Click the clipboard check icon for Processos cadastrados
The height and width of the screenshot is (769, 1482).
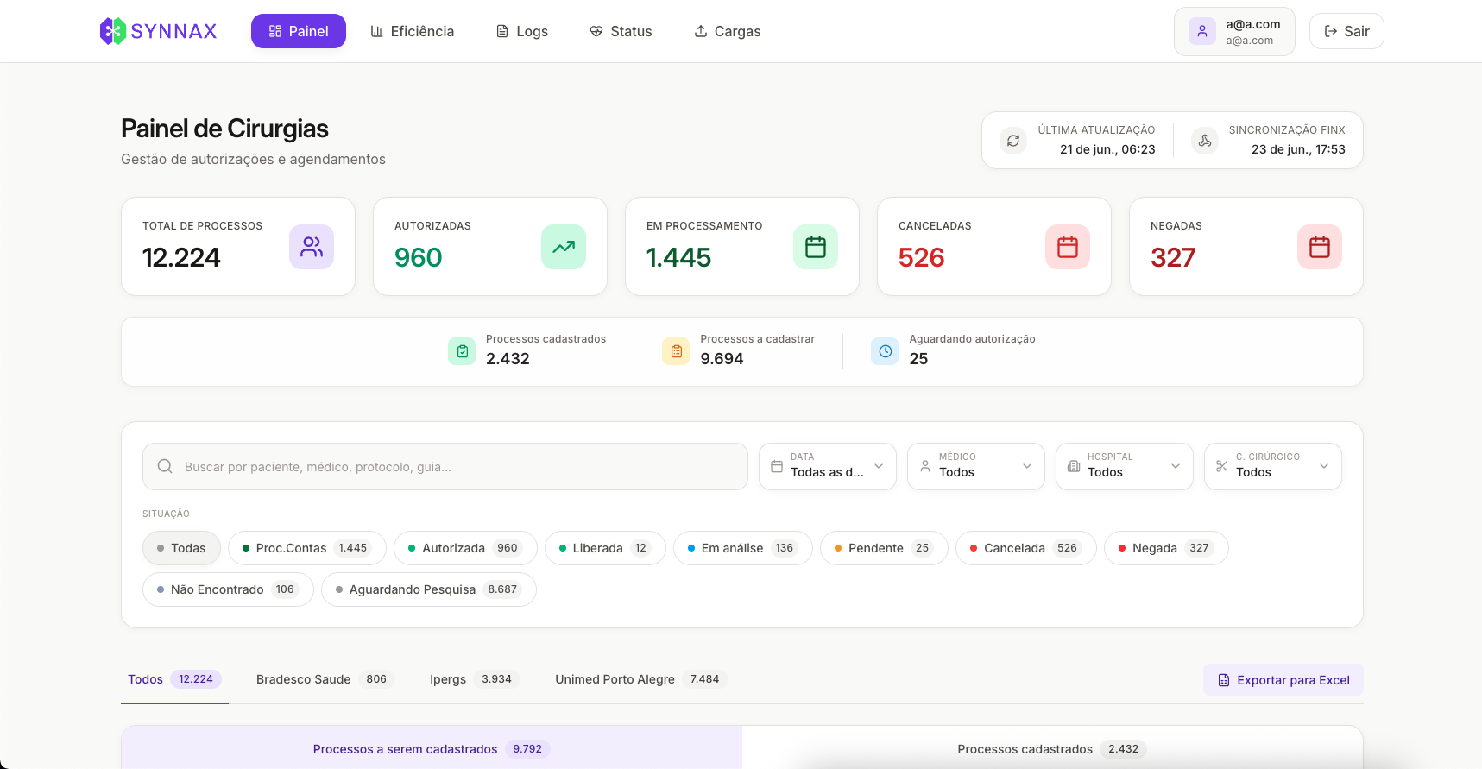[462, 351]
